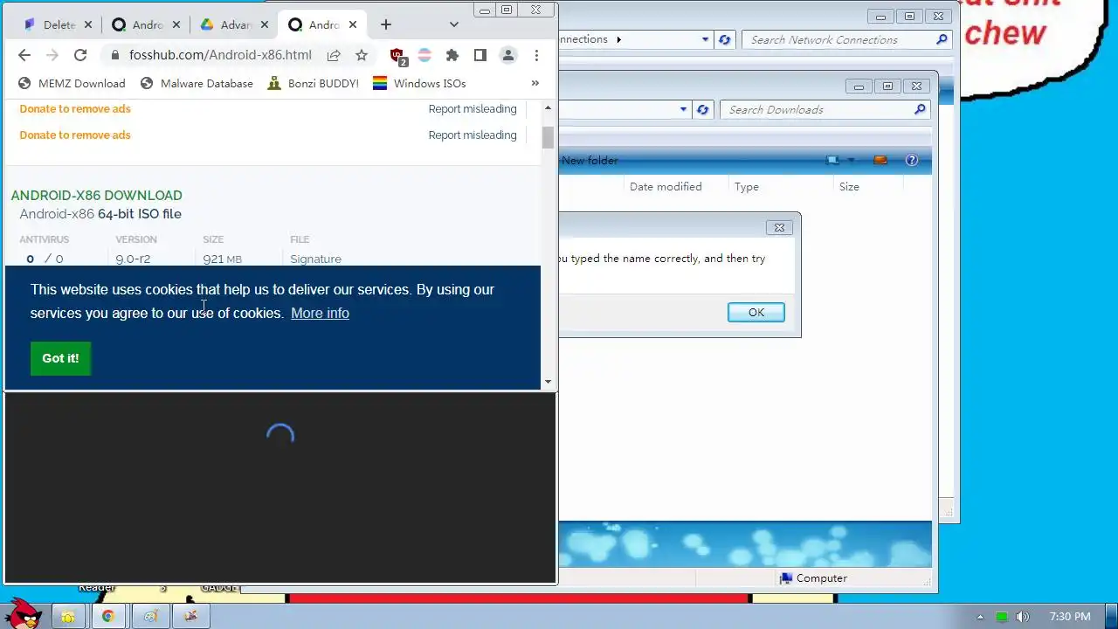
Task: Bookmark this page with star icon
Action: tap(362, 55)
